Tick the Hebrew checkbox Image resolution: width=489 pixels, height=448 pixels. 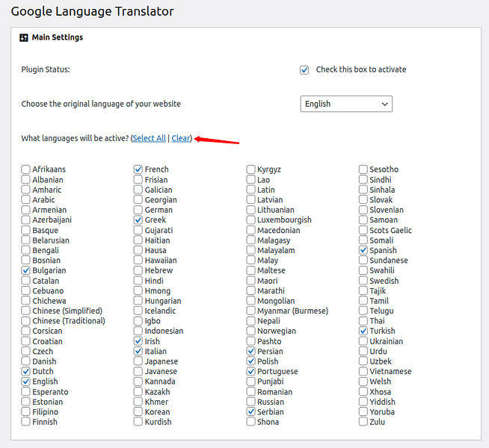(x=138, y=270)
